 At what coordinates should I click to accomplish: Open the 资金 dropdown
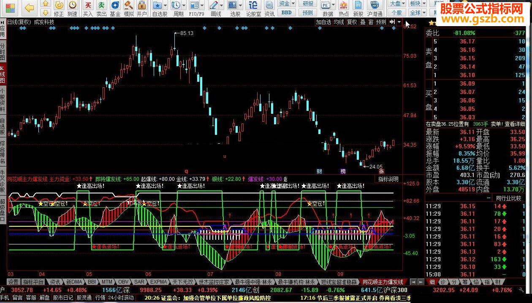pos(287,3)
